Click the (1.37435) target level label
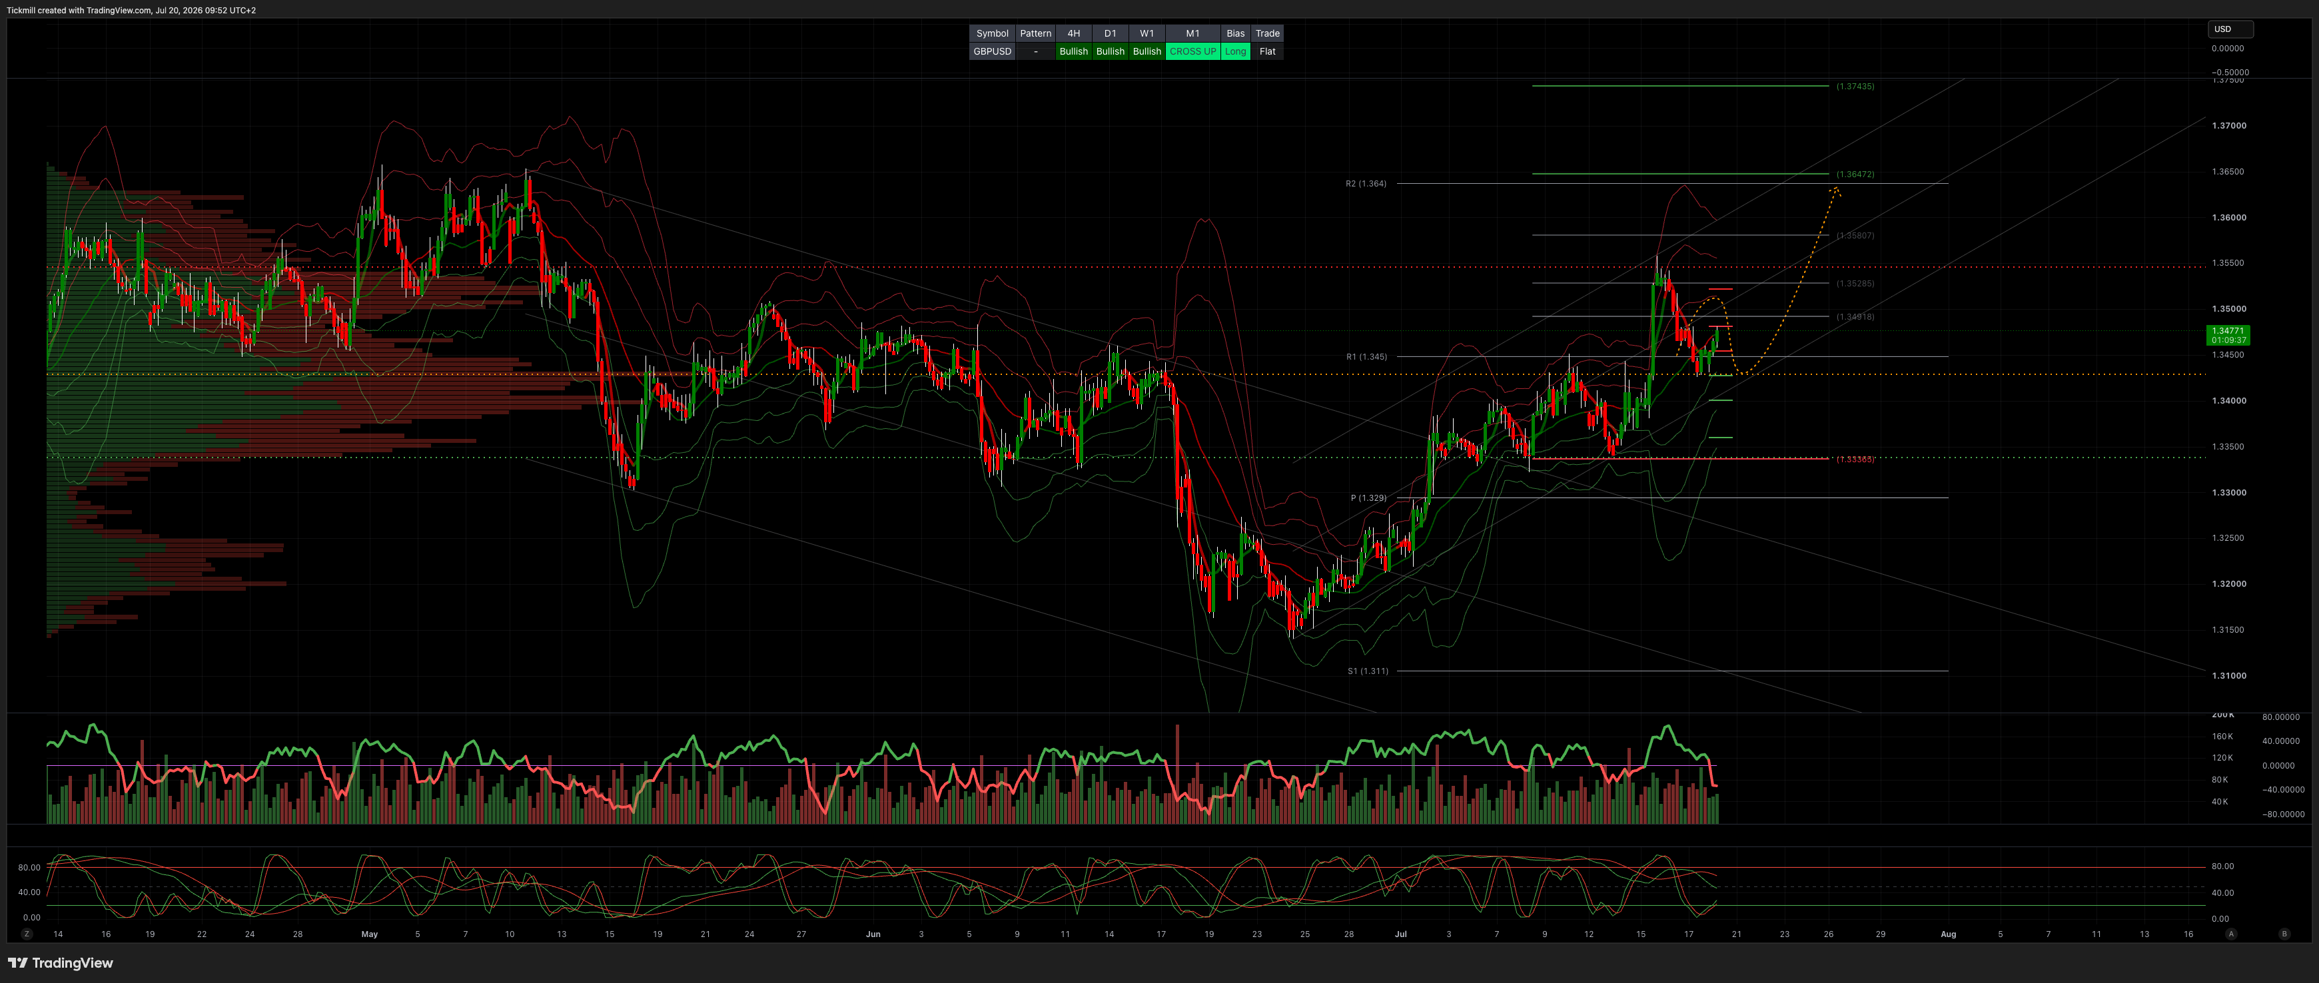This screenshot has width=2319, height=983. [1855, 87]
